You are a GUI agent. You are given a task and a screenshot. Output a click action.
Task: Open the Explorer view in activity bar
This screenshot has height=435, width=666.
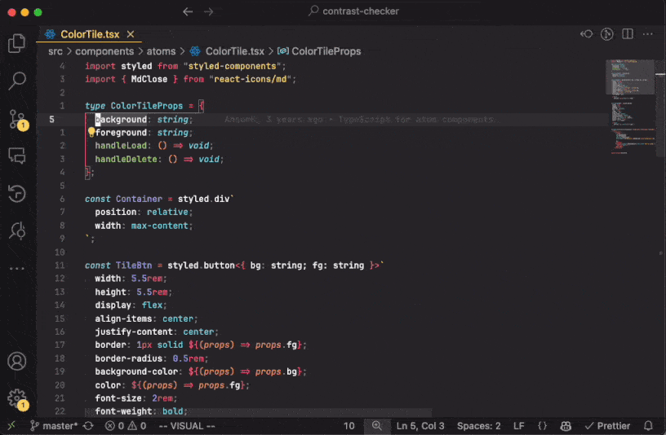coord(17,43)
